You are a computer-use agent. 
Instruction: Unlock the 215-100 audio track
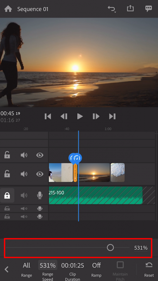(7, 195)
